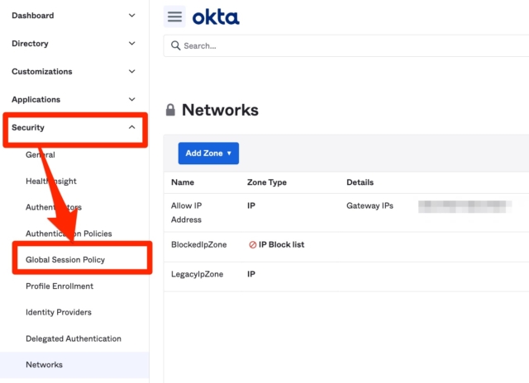Image resolution: width=529 pixels, height=383 pixels.
Task: Click the IP Block list zone type
Action: 281,245
